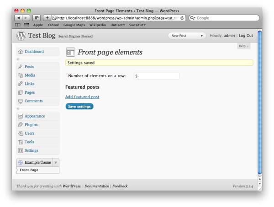Click the Number of elements input field
The image size is (274, 207).
point(157,76)
